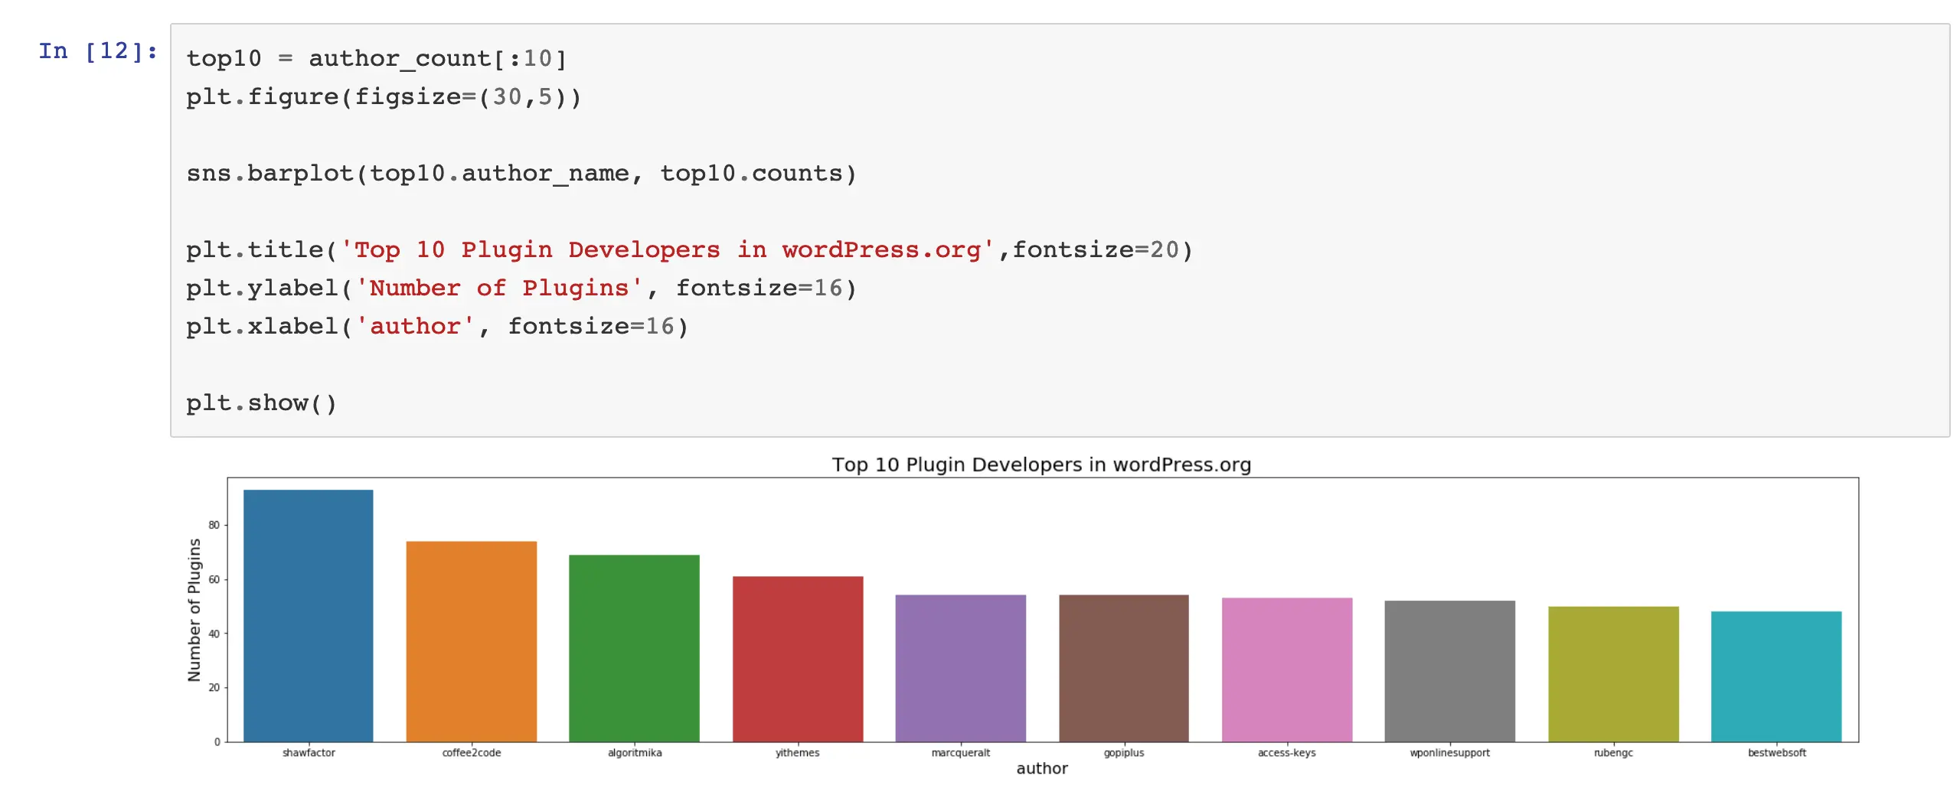Click the 'bestwebsoft' x-axis label
The image size is (1960, 805).
(1776, 753)
